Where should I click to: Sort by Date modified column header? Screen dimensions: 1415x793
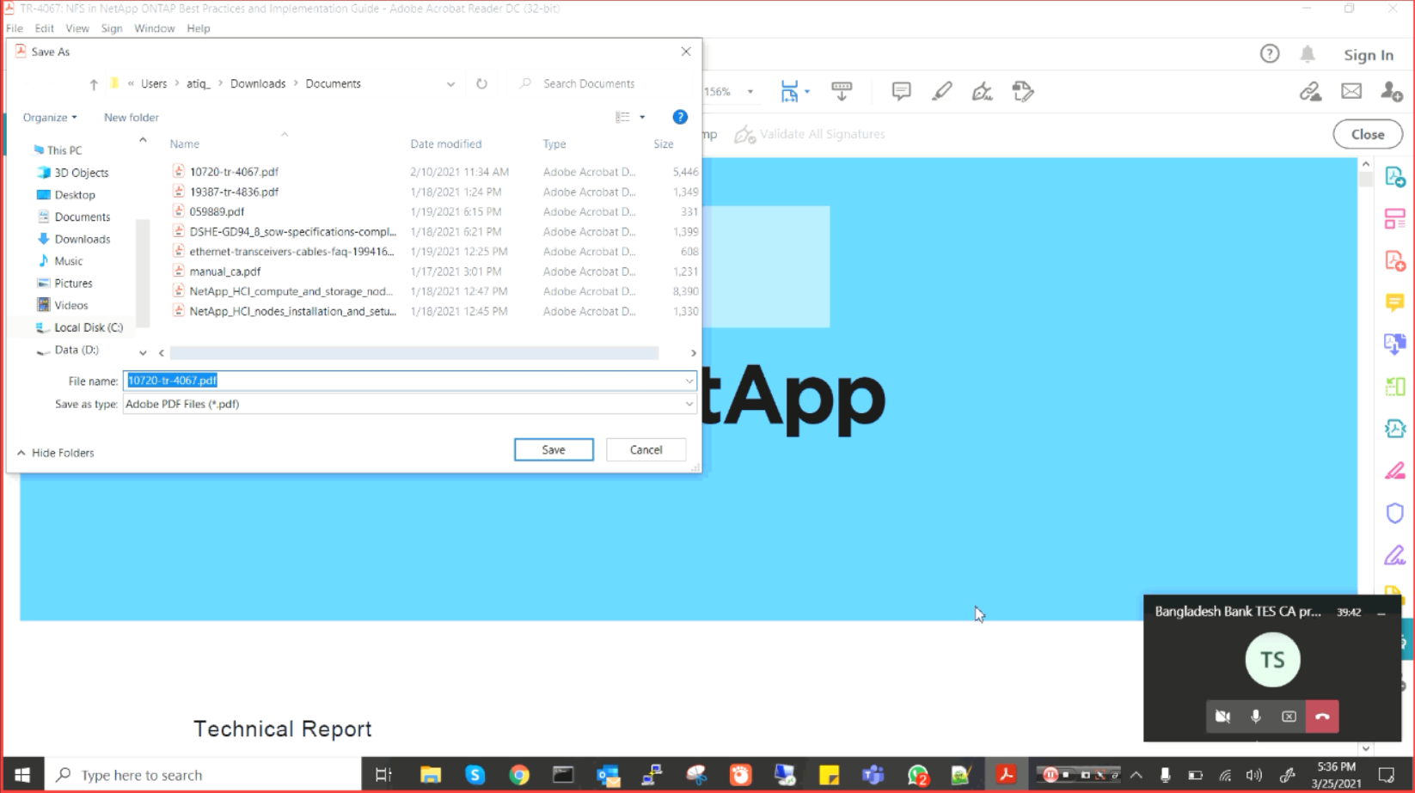446,144
